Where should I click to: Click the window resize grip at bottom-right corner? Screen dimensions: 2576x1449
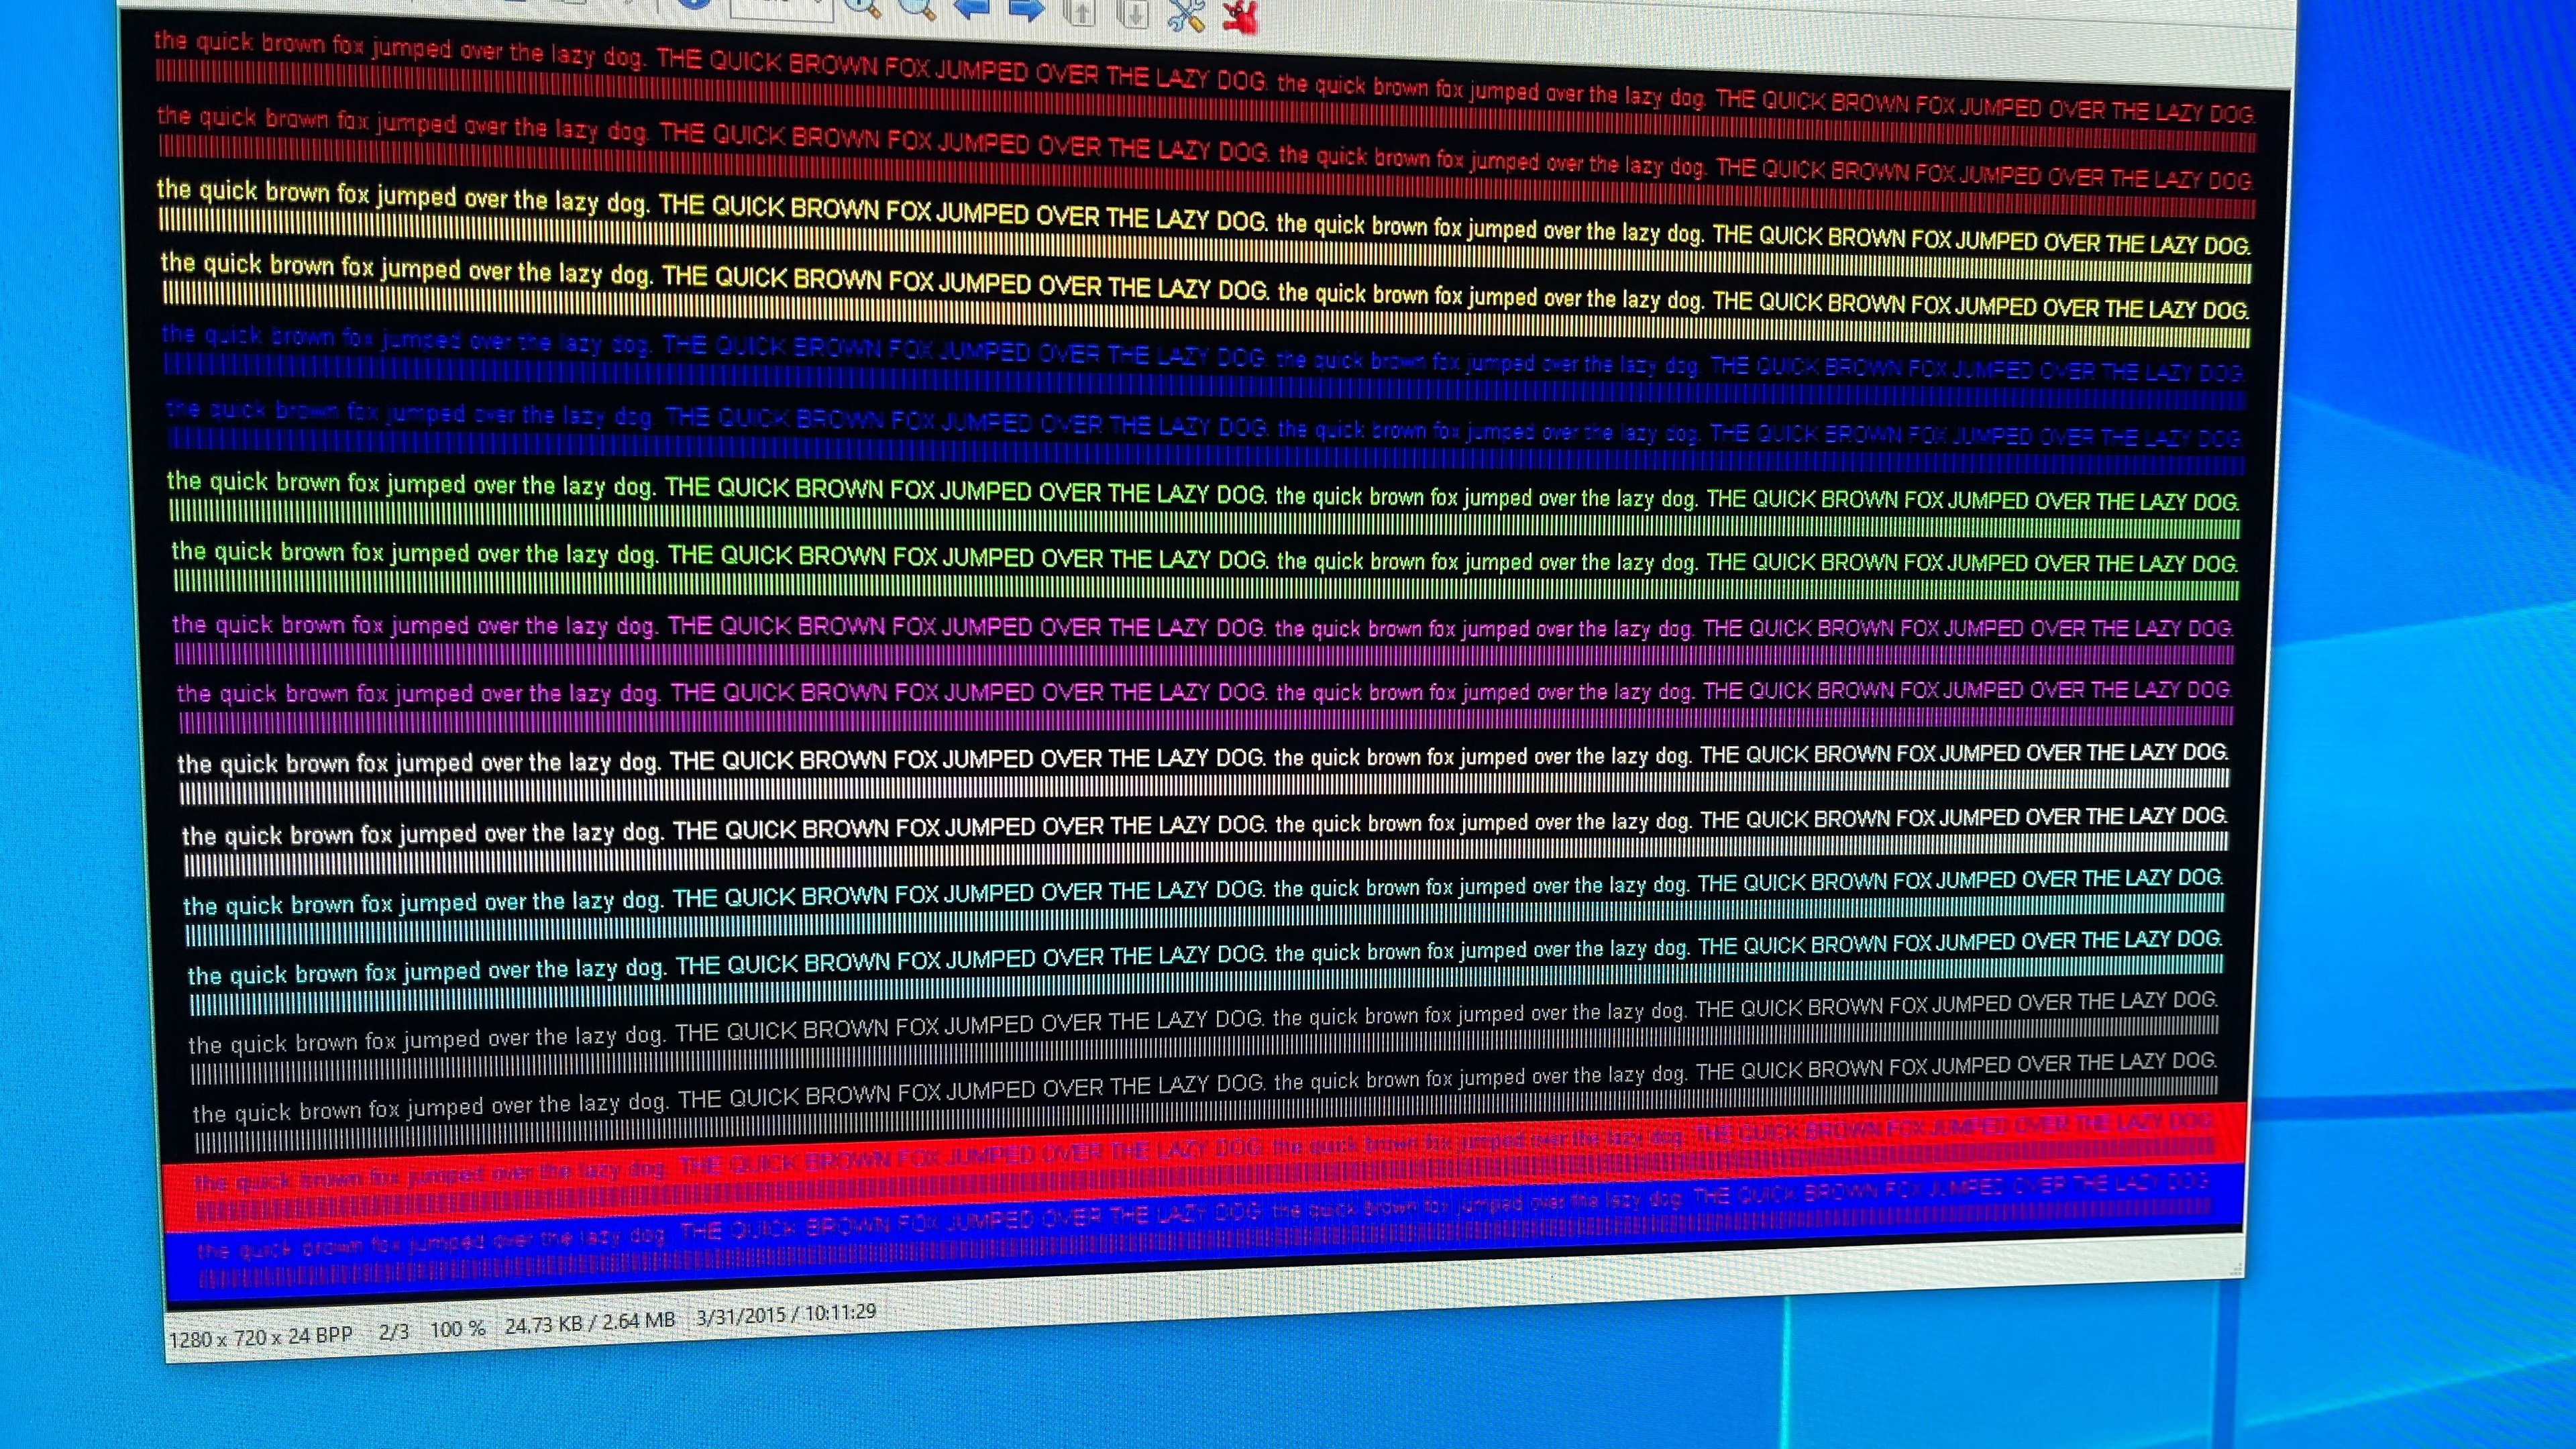click(2236, 1270)
